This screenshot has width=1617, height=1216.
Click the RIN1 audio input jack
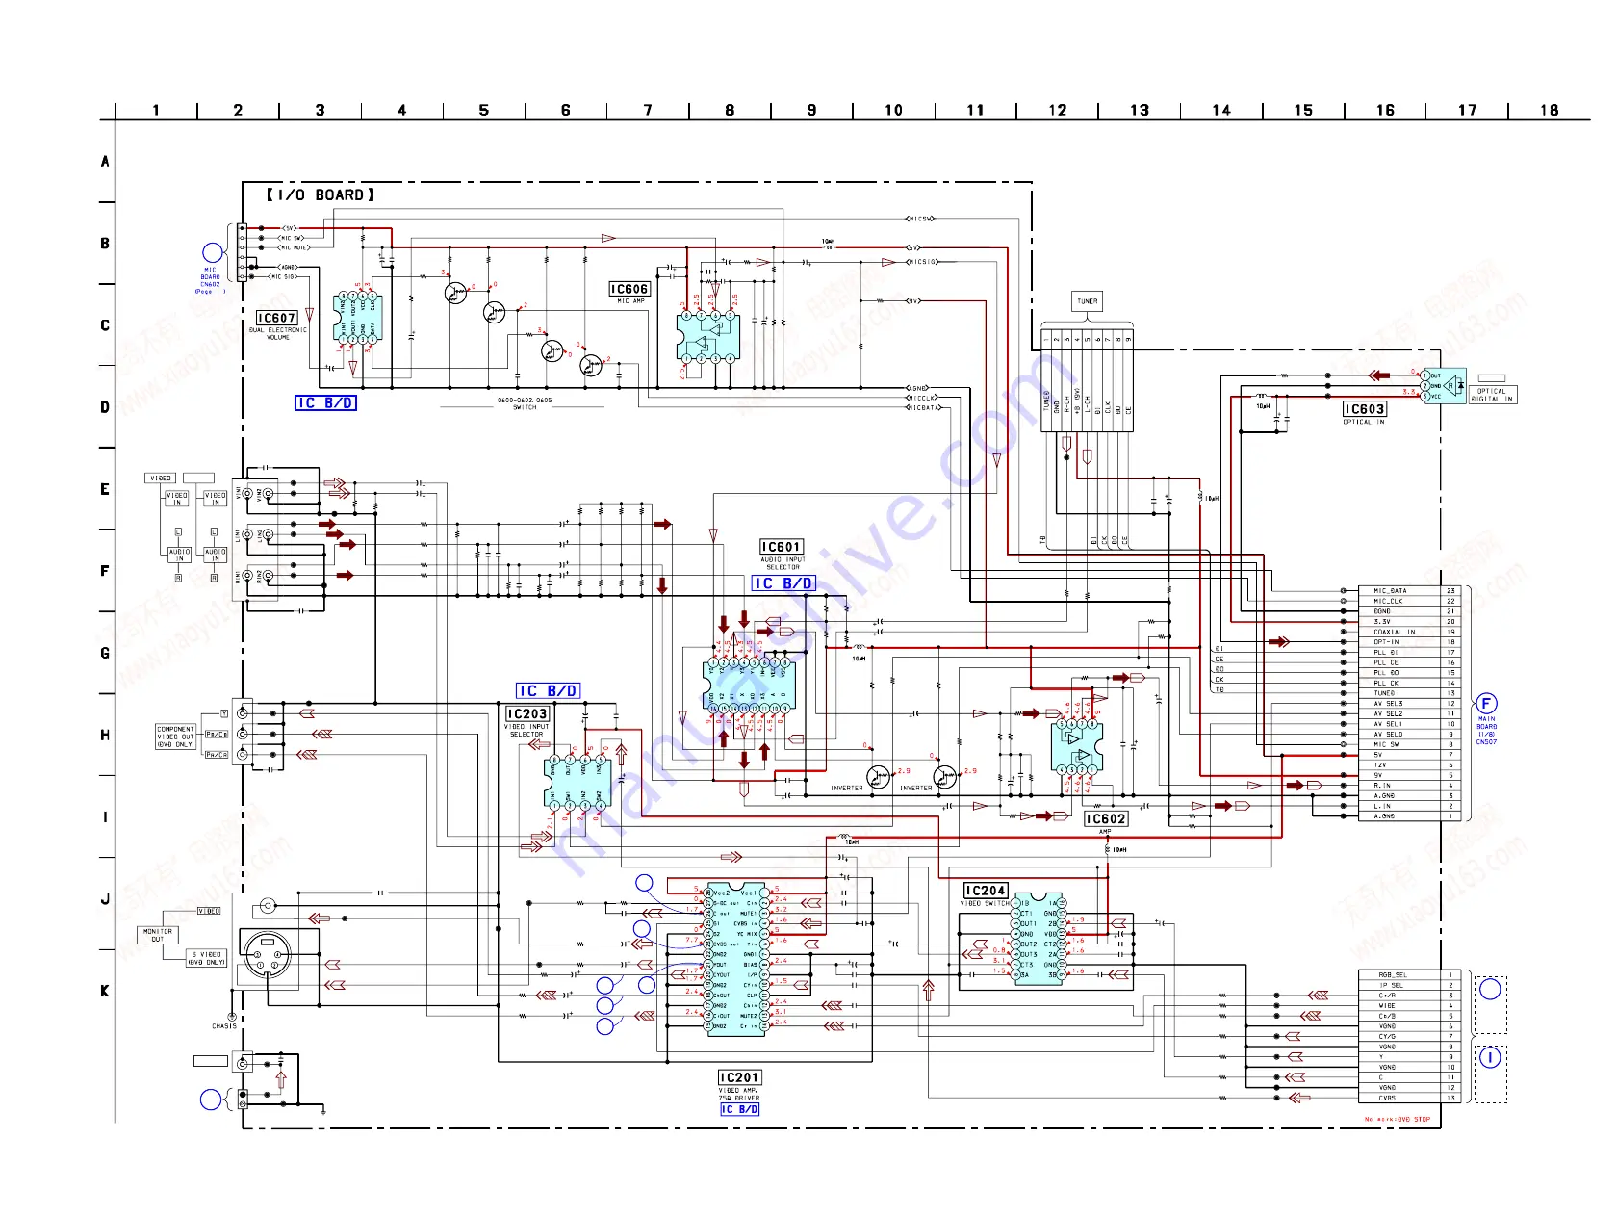point(247,576)
